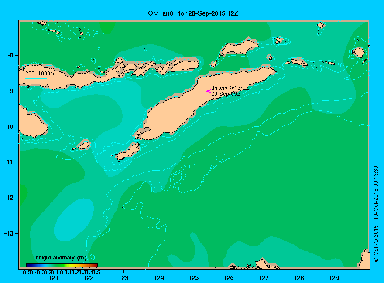Click the '© CSIRO 2015' vertical copyright text
The width and height of the screenshot is (384, 283).
[x=376, y=244]
